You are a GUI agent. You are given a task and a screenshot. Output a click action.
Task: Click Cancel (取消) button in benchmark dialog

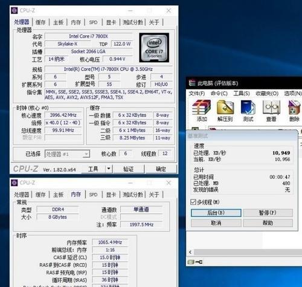[x=216, y=223]
